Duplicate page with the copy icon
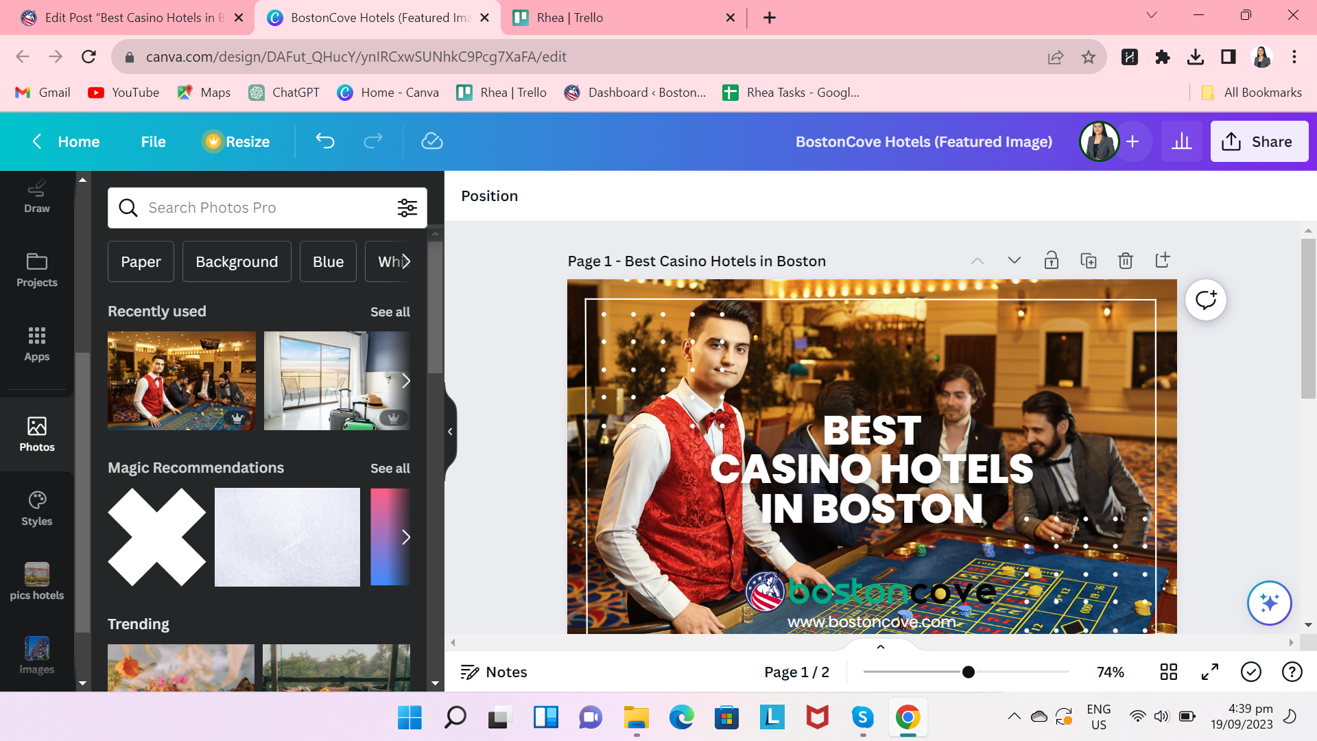Image resolution: width=1317 pixels, height=741 pixels. (x=1088, y=261)
